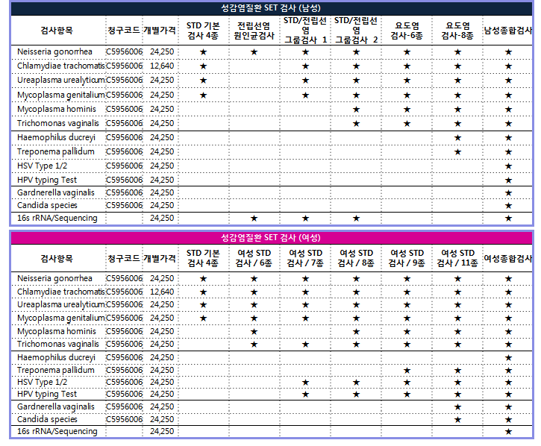Viewport: 541px width, 446px height.
Task: Select HPV typing Test label in 남성 table
Action: click(47, 180)
